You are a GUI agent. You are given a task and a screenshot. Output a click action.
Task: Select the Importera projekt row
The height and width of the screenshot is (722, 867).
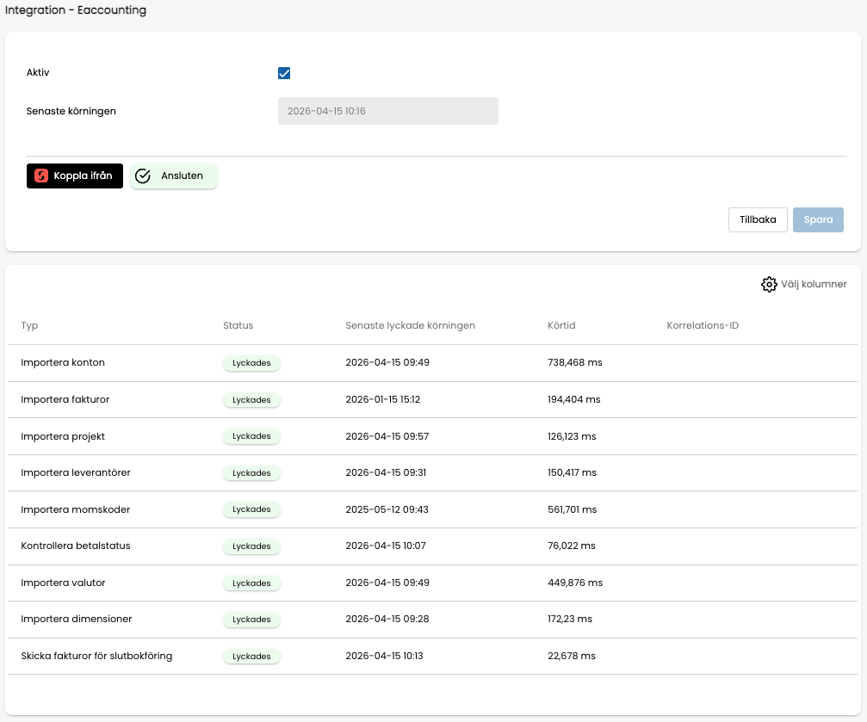(x=432, y=436)
